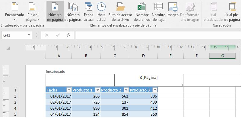Open Insert Function fx button
The width and height of the screenshot is (242, 119).
(x=68, y=35)
